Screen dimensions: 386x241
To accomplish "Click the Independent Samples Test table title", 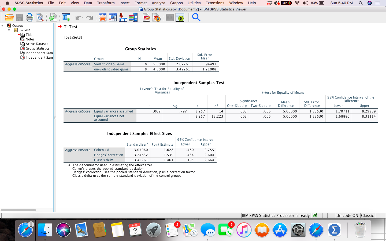I will 199,83.
